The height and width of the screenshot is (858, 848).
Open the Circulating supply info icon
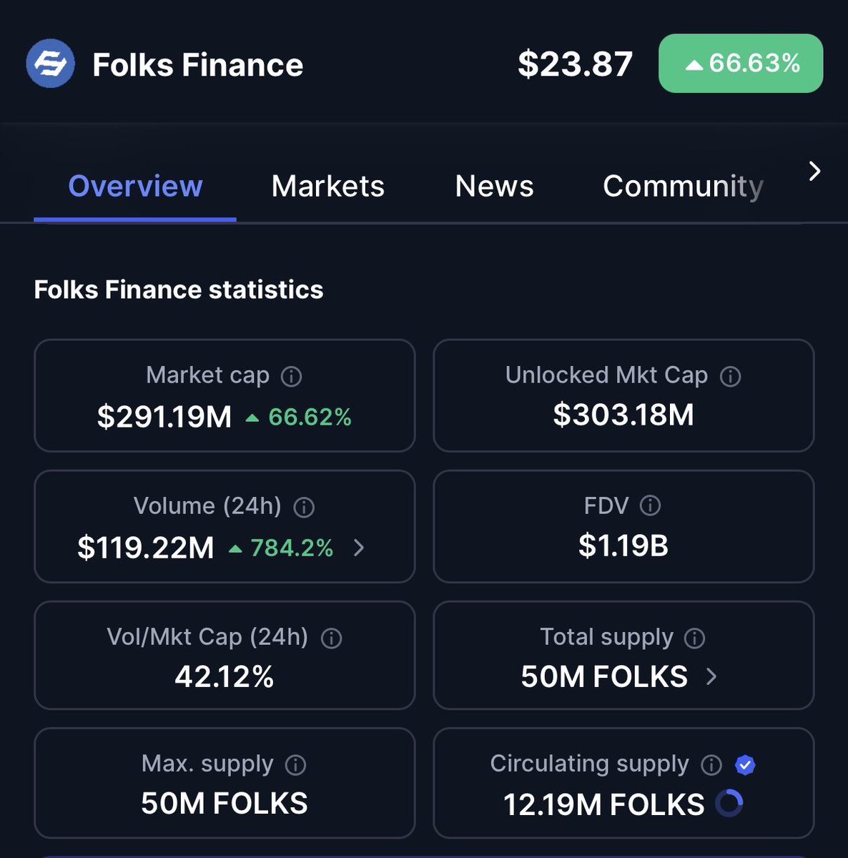click(x=710, y=764)
